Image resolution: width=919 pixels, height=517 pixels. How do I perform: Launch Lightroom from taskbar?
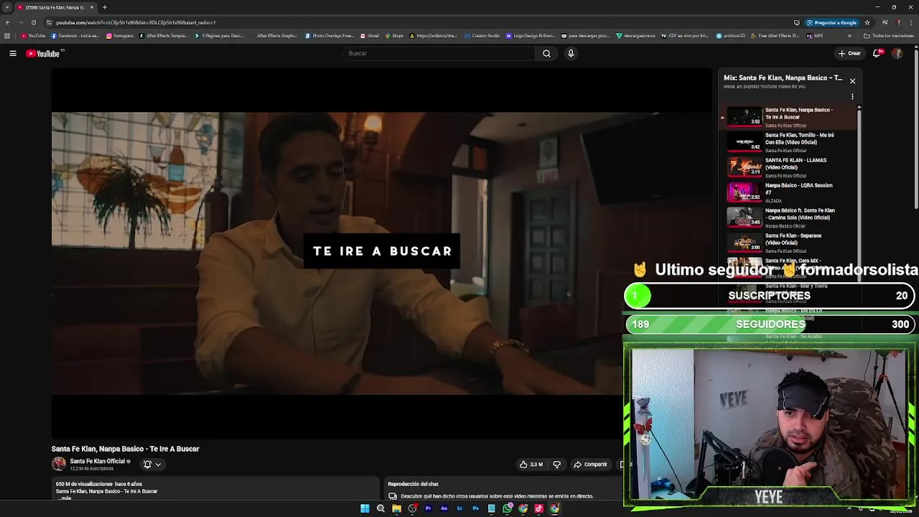pos(459,508)
